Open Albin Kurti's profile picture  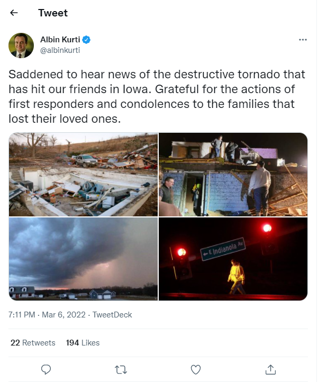[x=21, y=45]
